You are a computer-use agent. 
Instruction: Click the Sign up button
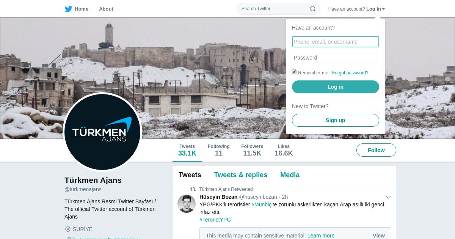coord(336,120)
